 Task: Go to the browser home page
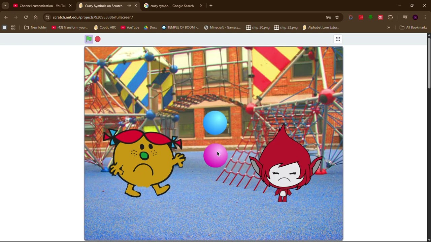(x=36, y=17)
